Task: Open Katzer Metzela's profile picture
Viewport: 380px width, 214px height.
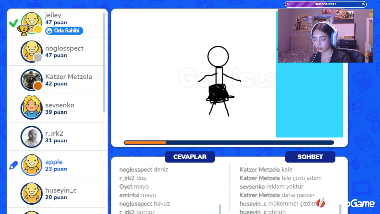Action: click(31, 80)
